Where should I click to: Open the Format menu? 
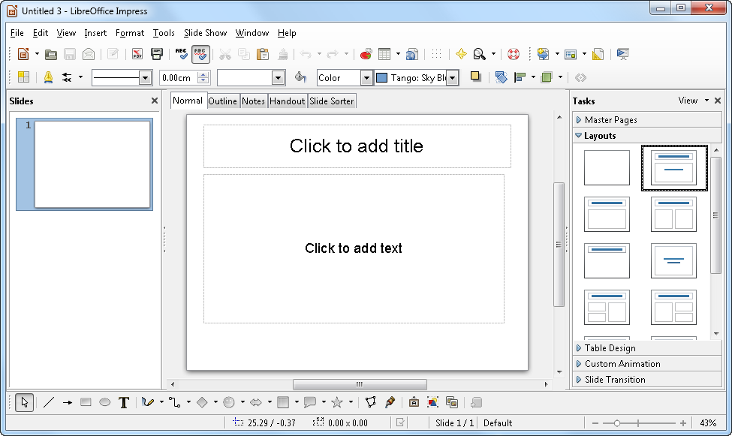(130, 33)
